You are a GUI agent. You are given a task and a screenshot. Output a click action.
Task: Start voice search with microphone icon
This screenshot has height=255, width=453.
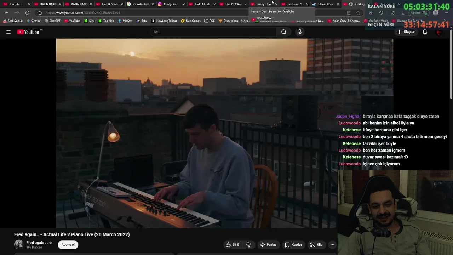click(x=300, y=32)
